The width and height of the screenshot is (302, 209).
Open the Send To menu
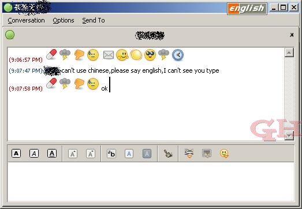(94, 20)
